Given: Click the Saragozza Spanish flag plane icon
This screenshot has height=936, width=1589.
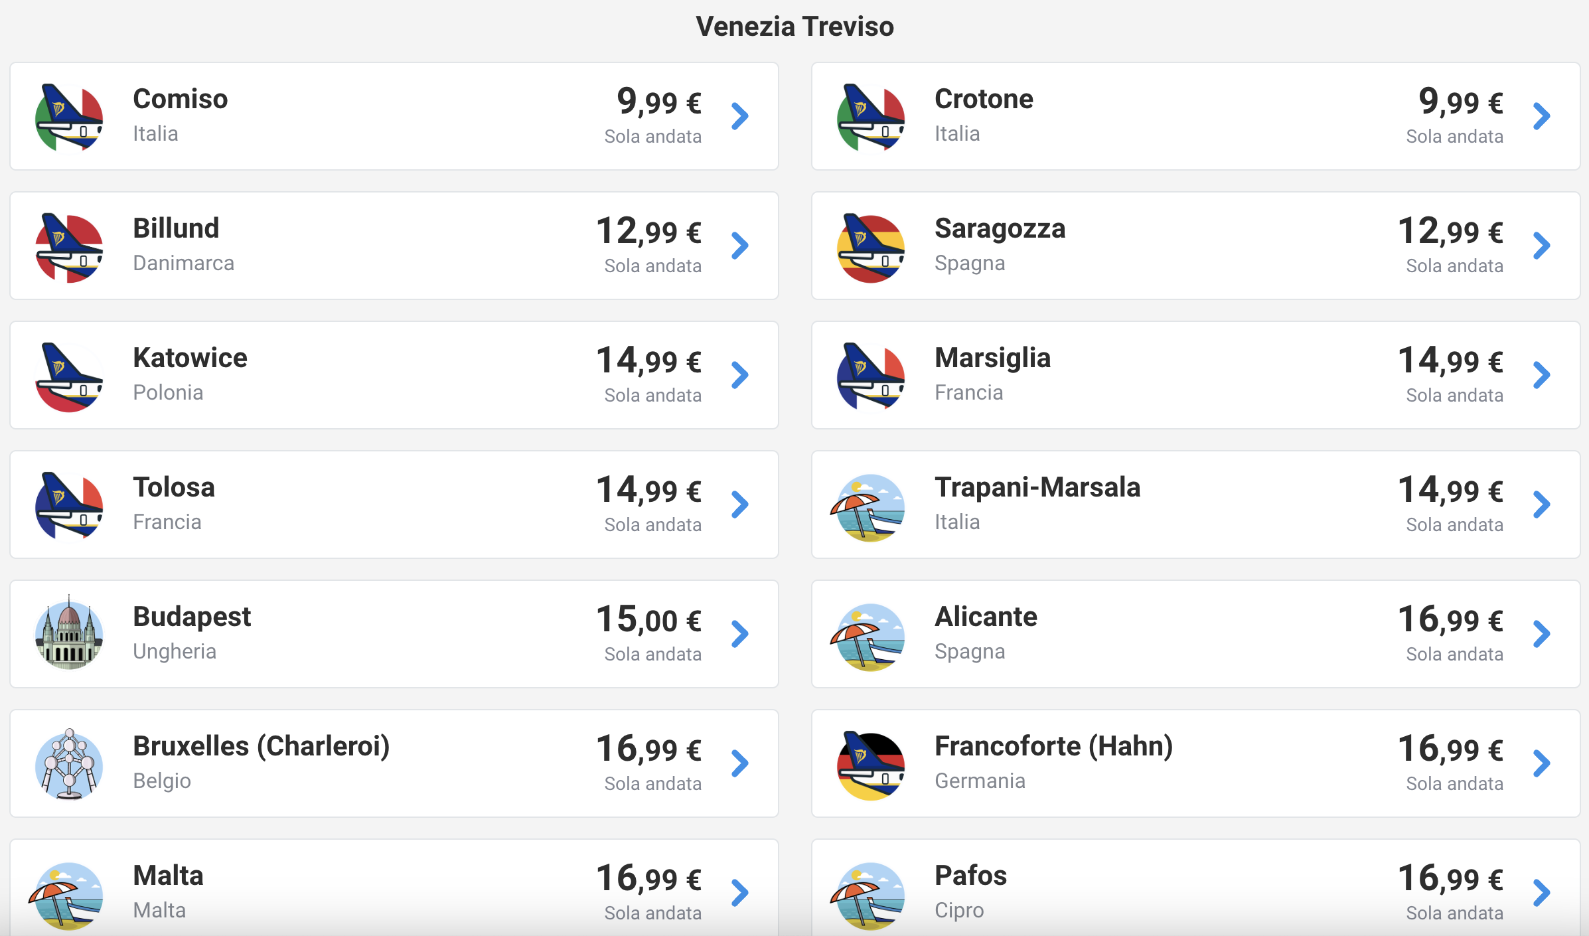Looking at the screenshot, I should pyautogui.click(x=871, y=247).
